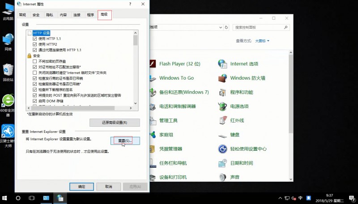Screen dimensions: 358x204
Task: Open 程序和功能 icon
Action: click(x=222, y=92)
